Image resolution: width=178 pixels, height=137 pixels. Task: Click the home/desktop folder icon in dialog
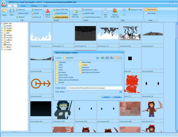point(107,58)
